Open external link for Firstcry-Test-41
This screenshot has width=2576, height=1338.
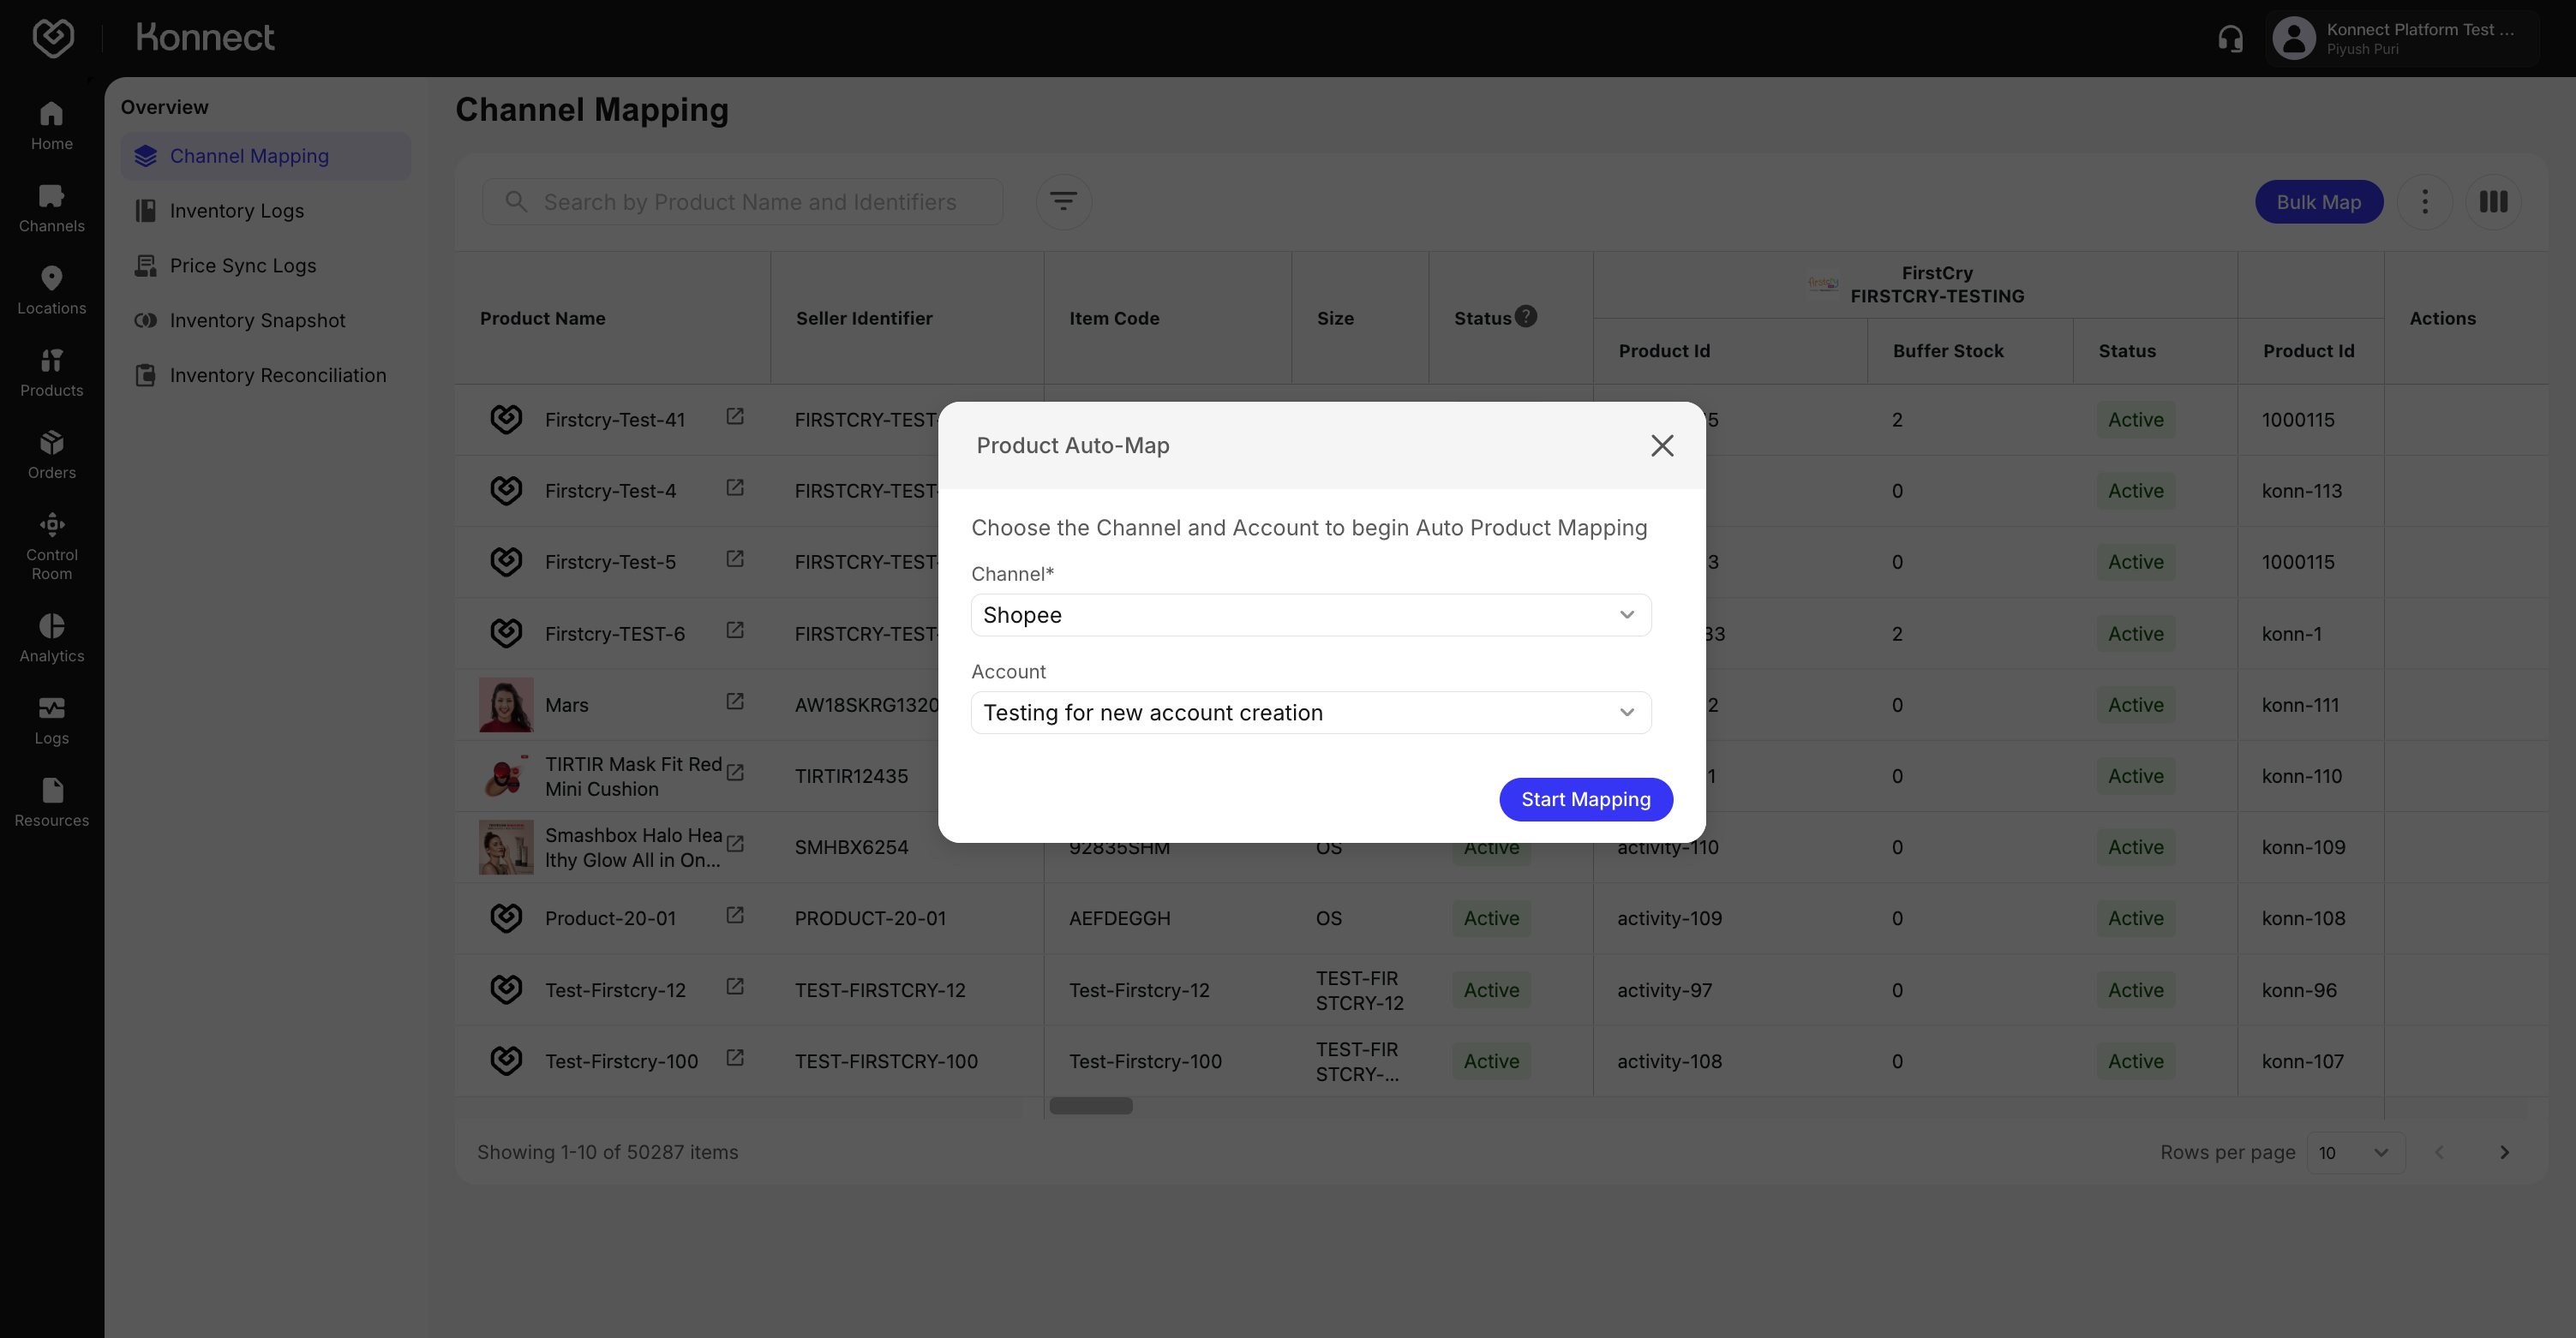[x=735, y=416]
